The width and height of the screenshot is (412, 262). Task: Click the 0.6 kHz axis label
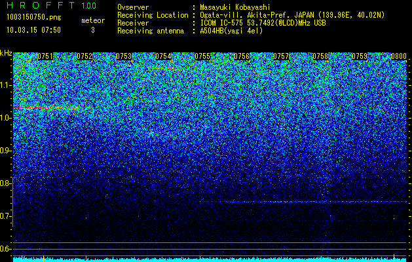pyautogui.click(x=5, y=249)
